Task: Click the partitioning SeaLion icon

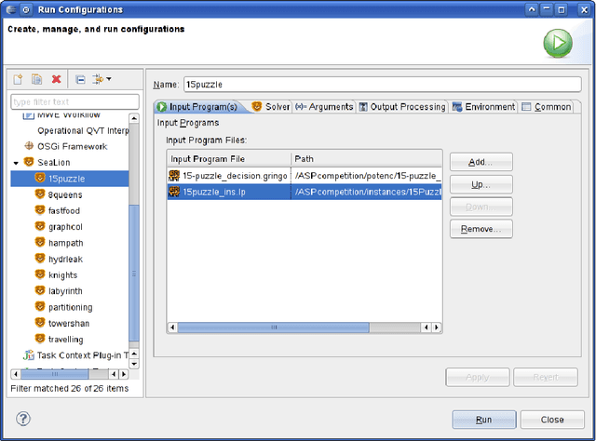Action: pyautogui.click(x=40, y=306)
